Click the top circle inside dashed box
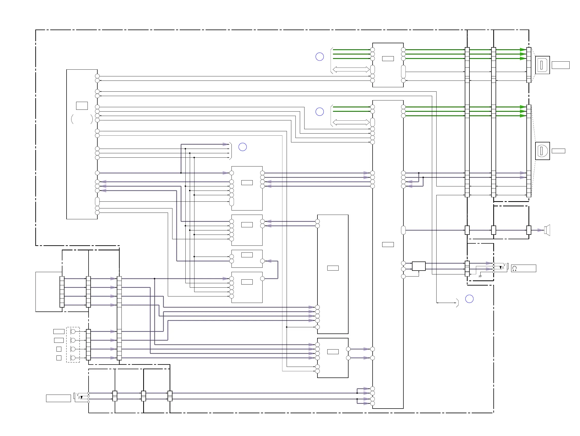Image resolution: width=580 pixels, height=436 pixels. click(73, 332)
